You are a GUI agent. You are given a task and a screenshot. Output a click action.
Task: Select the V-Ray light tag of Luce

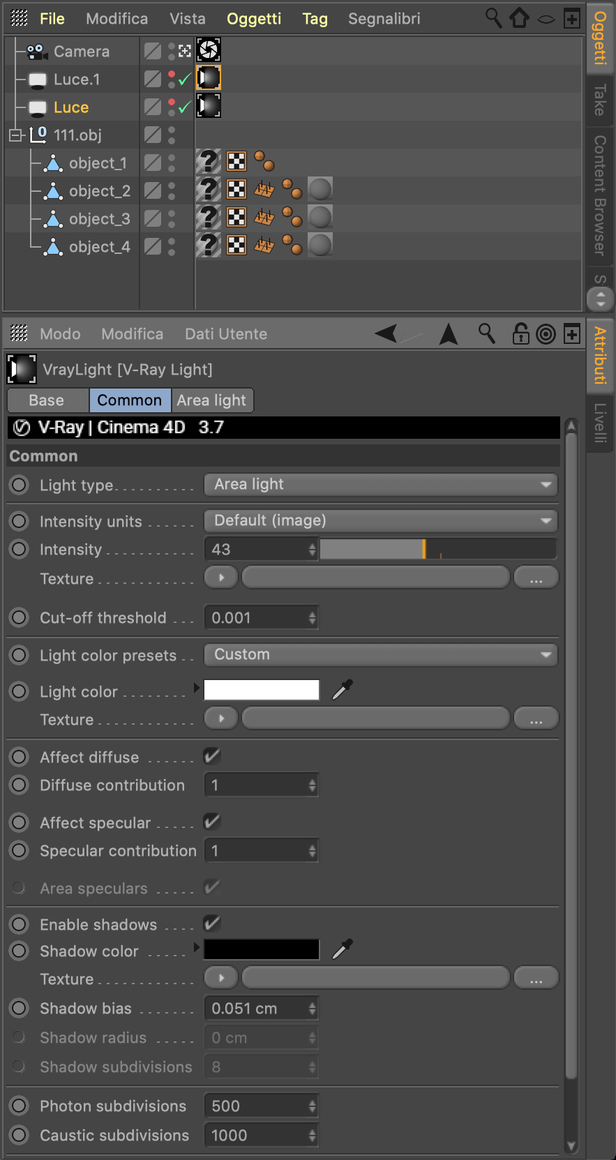click(x=209, y=106)
